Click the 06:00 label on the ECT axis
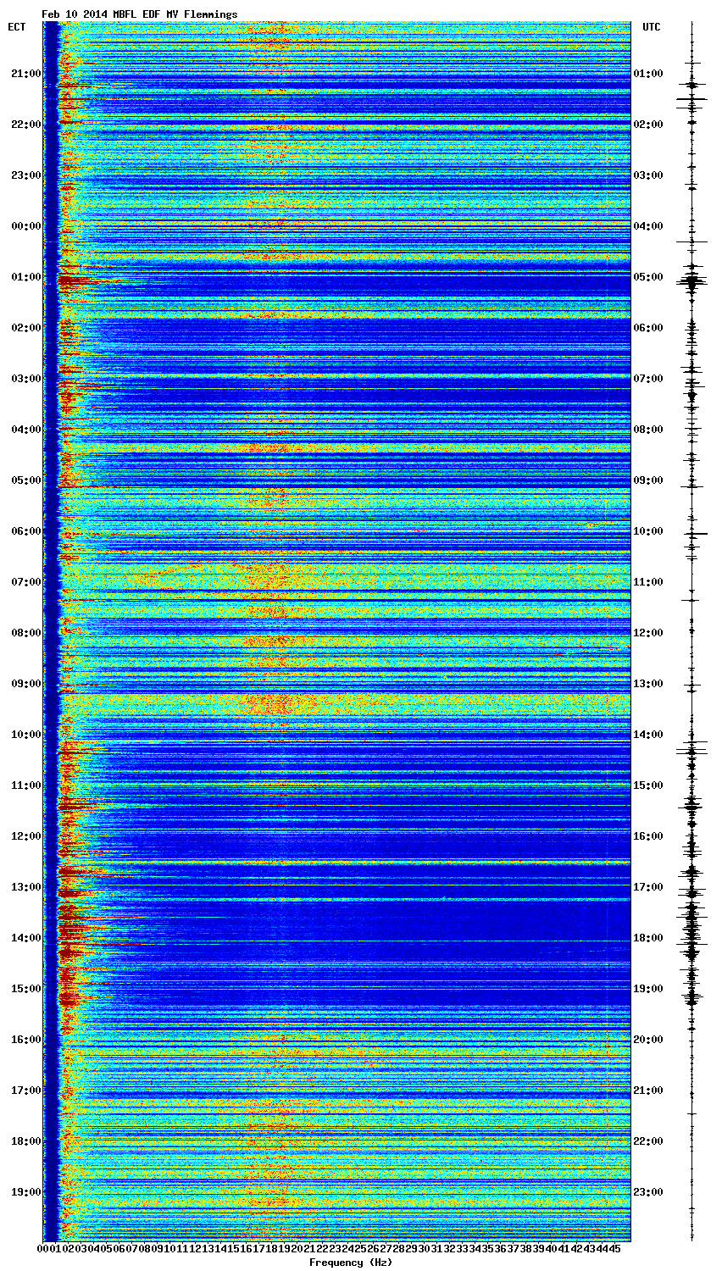The width and height of the screenshot is (722, 1271). (x=25, y=531)
